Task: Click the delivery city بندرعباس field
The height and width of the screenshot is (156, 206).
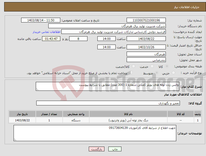Action: [x=146, y=60]
